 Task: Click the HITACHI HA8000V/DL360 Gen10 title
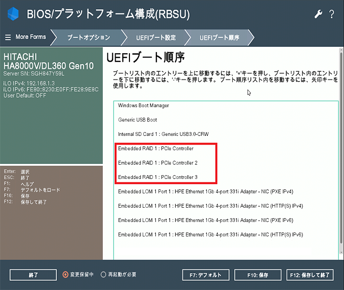pos(48,61)
